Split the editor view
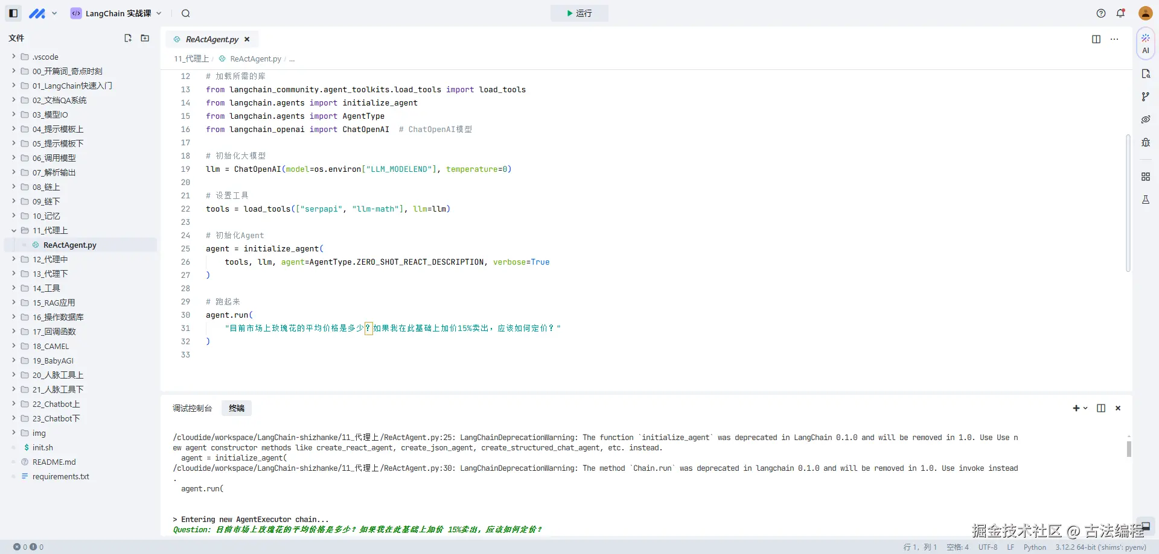 (1096, 39)
